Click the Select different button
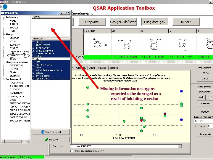213x160 pixels. (51, 132)
